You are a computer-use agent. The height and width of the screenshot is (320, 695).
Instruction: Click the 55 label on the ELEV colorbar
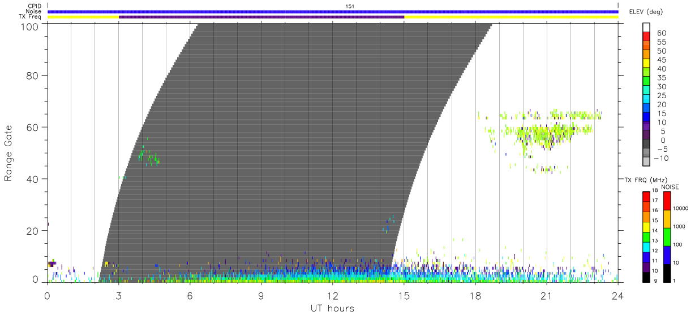661,42
